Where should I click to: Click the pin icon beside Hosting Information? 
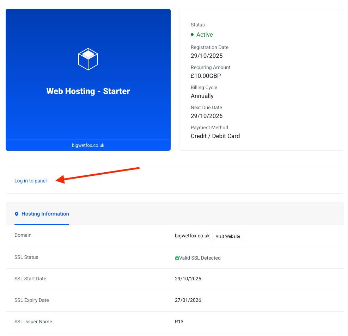(x=17, y=214)
